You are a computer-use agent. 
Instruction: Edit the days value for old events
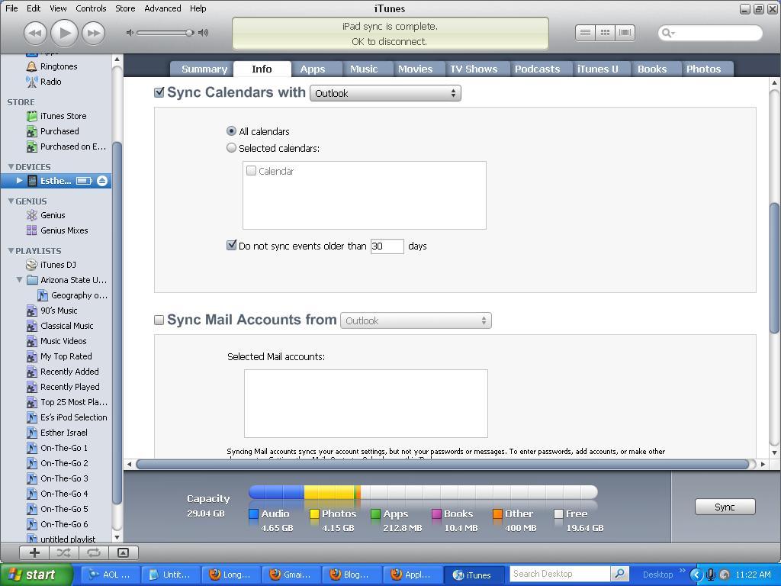(387, 246)
